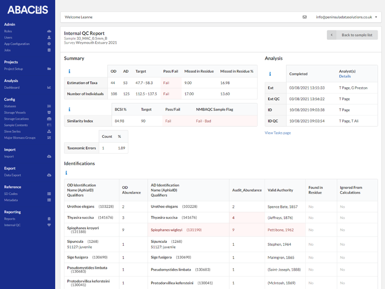The width and height of the screenshot is (385, 289).
Task: Click the Dashboard chart icon
Action: pyautogui.click(x=49, y=88)
